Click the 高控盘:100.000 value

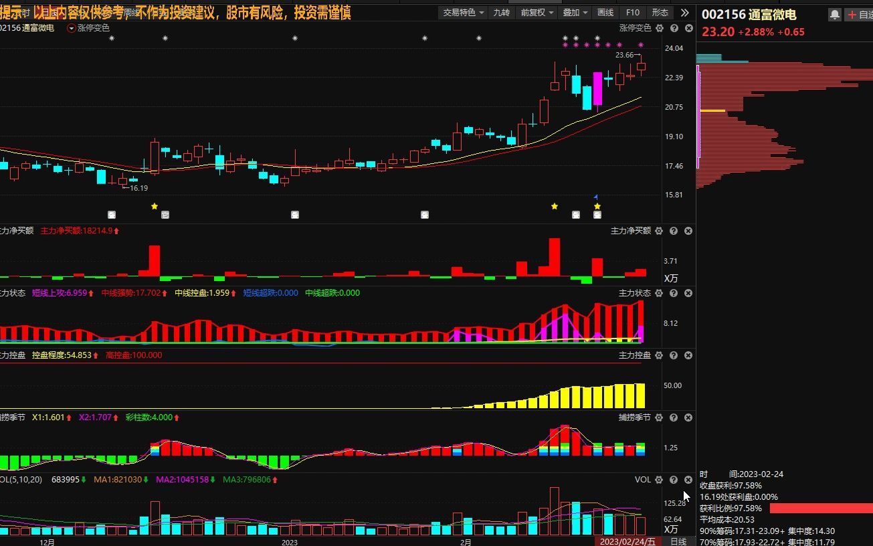[x=134, y=355]
